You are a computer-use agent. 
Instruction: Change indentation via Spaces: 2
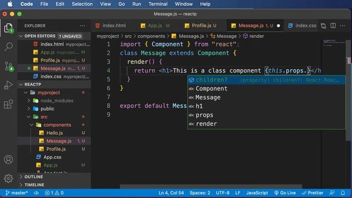point(200,193)
